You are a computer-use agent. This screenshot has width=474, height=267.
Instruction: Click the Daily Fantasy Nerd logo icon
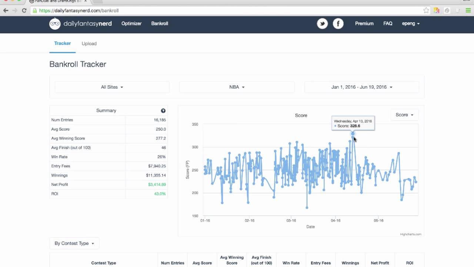point(55,24)
